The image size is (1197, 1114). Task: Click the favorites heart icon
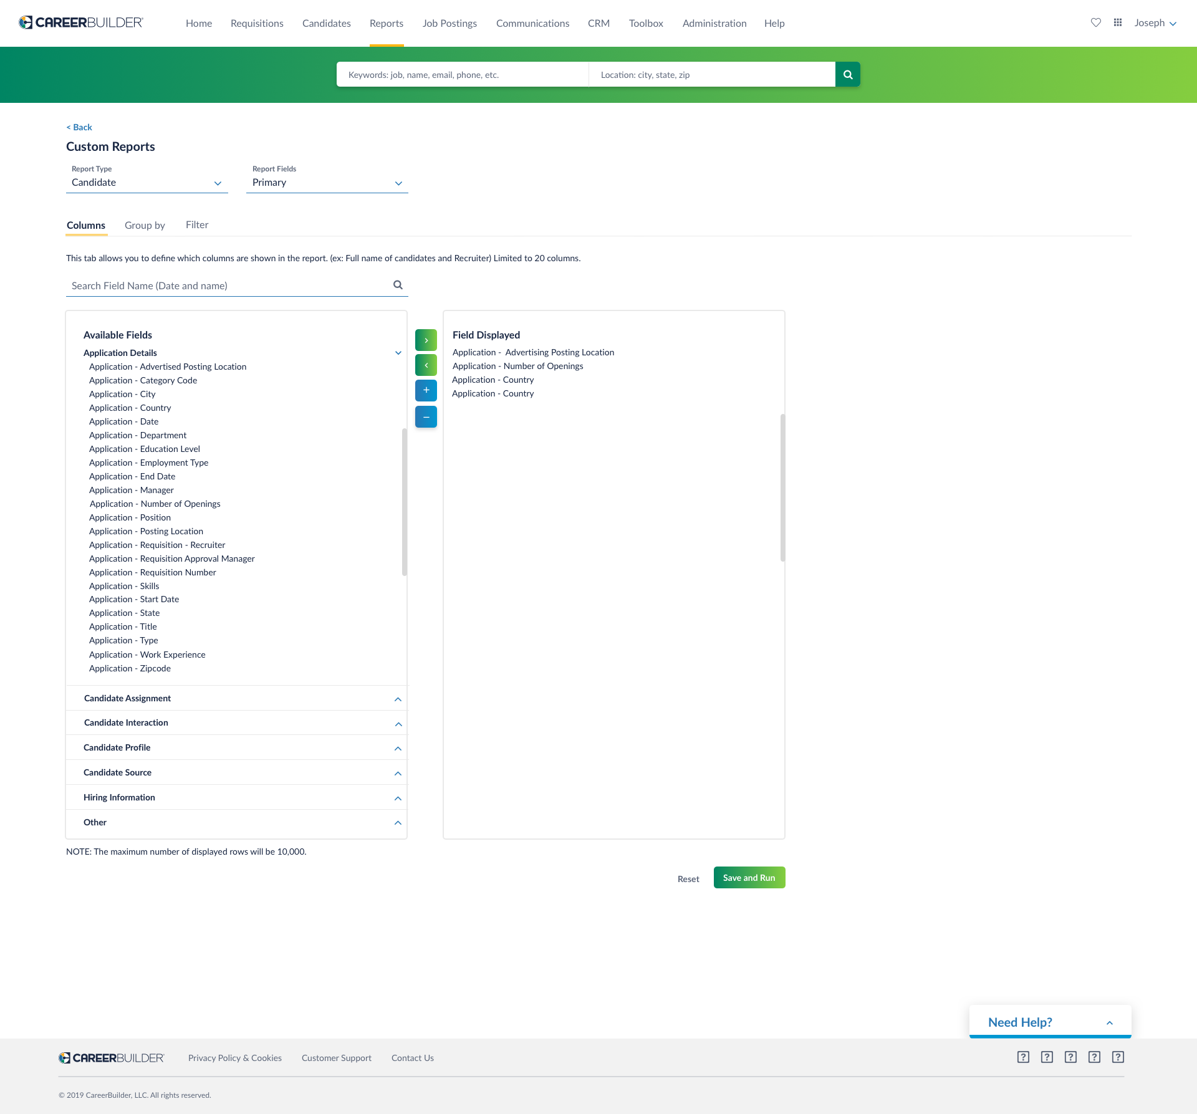pyautogui.click(x=1096, y=23)
